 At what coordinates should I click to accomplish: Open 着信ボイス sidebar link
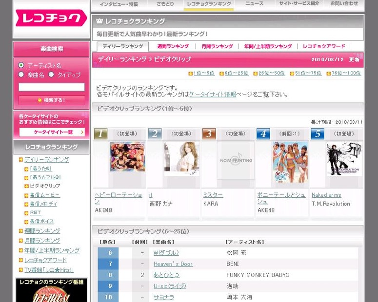42,221
